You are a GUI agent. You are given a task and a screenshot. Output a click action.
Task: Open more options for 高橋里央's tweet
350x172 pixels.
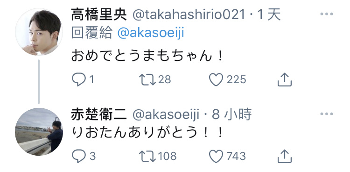[x=327, y=14]
